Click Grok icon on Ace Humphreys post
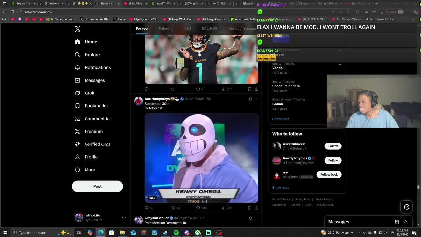This screenshot has width=421, height=237. point(250,99)
